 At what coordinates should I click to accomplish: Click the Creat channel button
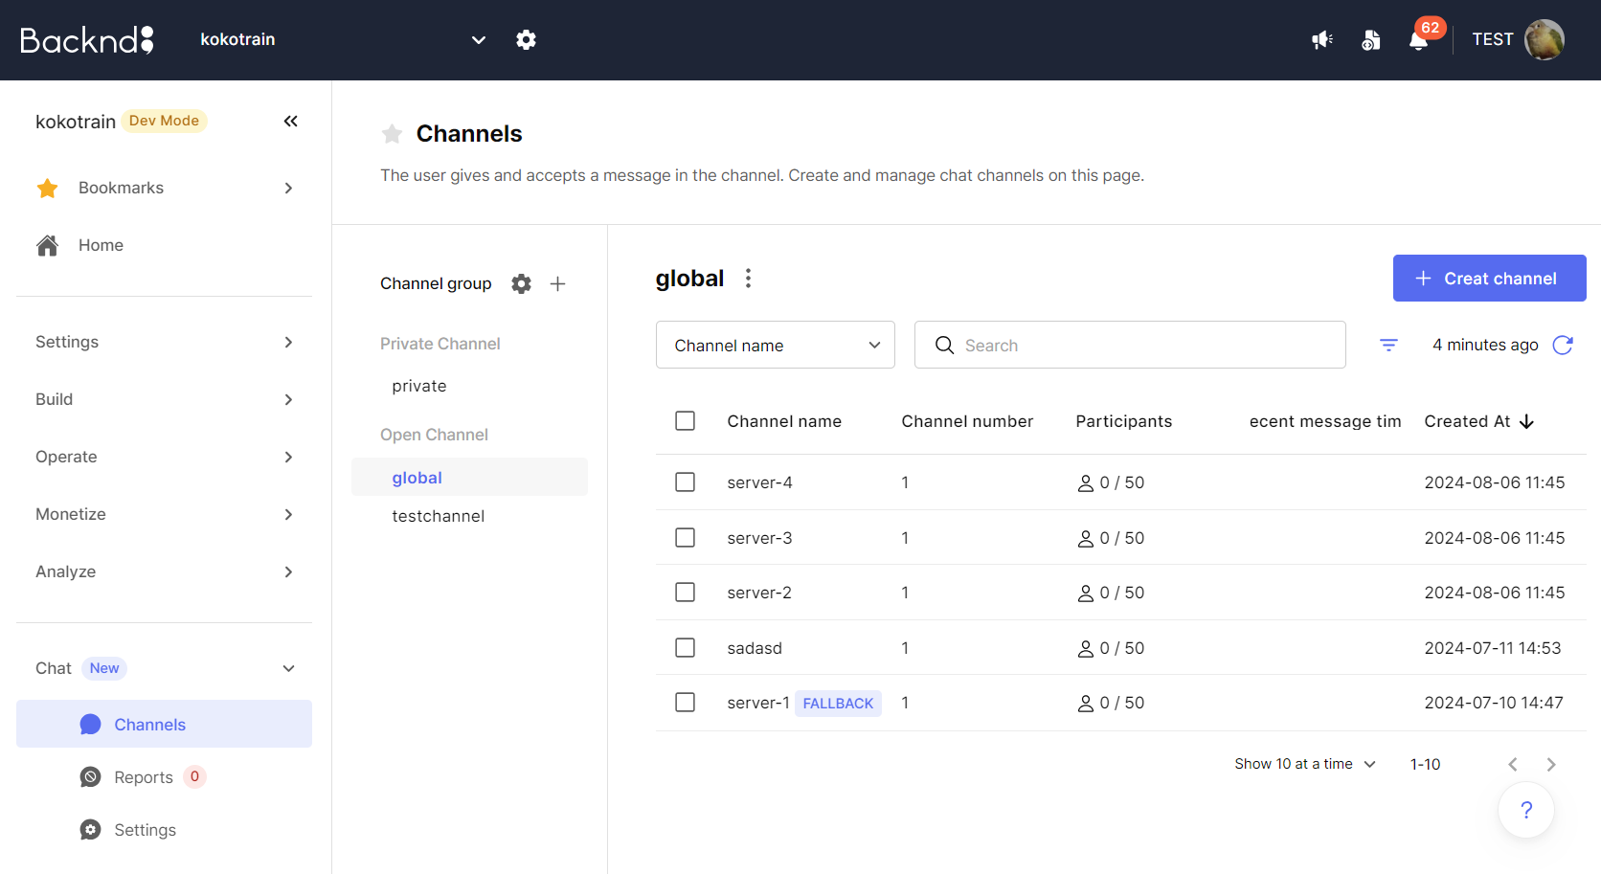click(x=1489, y=279)
